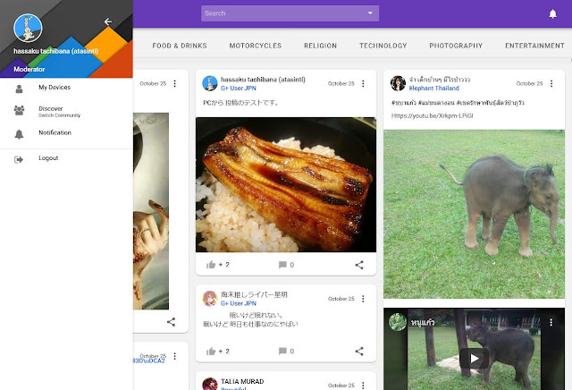The height and width of the screenshot is (390, 572).
Task: Open comments on the 海未推しライバー星明 post
Action: pyautogui.click(x=282, y=352)
